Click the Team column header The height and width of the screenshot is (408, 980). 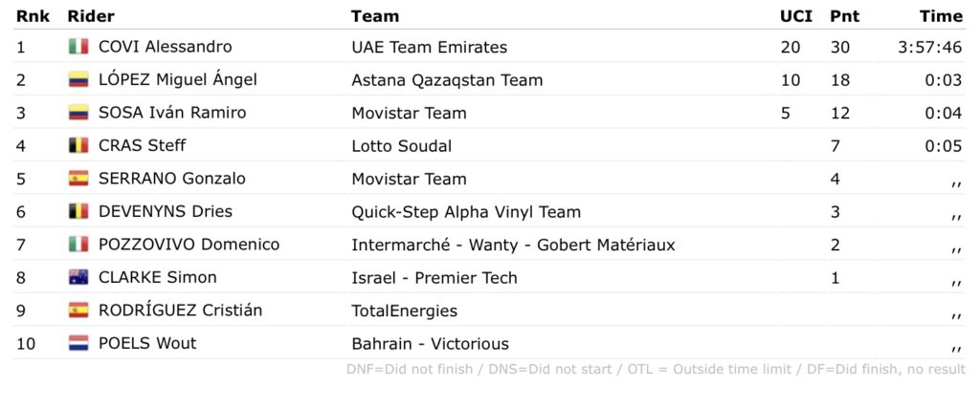coord(375,16)
